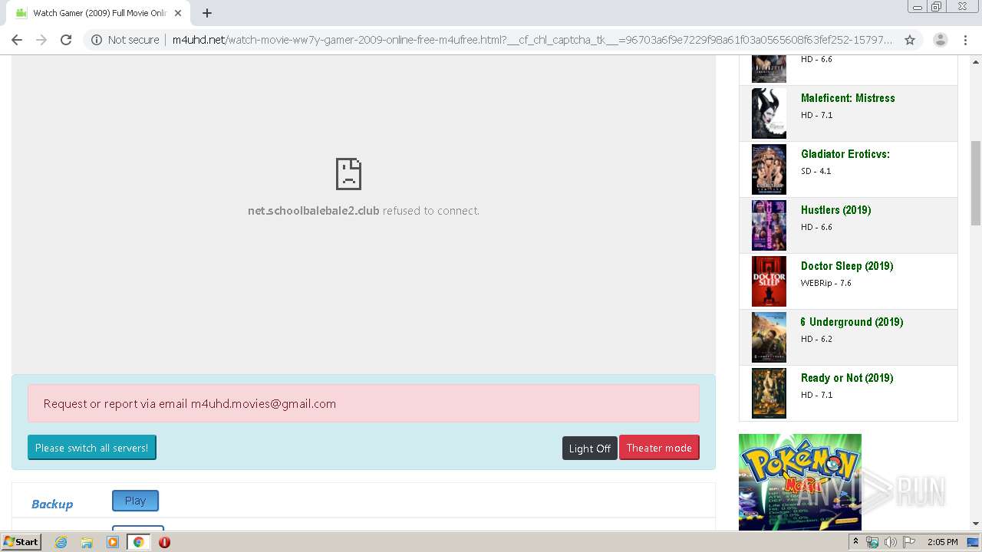Open the Not secure site info icon
This screenshot has width=982, height=552.
97,40
